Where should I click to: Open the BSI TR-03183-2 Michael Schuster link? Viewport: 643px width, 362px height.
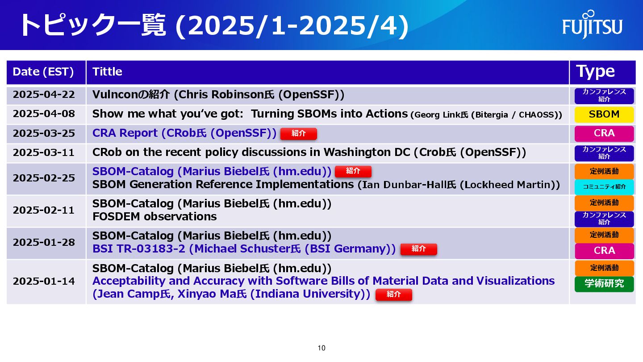tap(244, 249)
